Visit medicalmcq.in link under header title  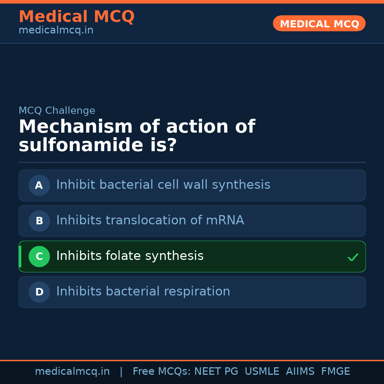[x=56, y=30]
